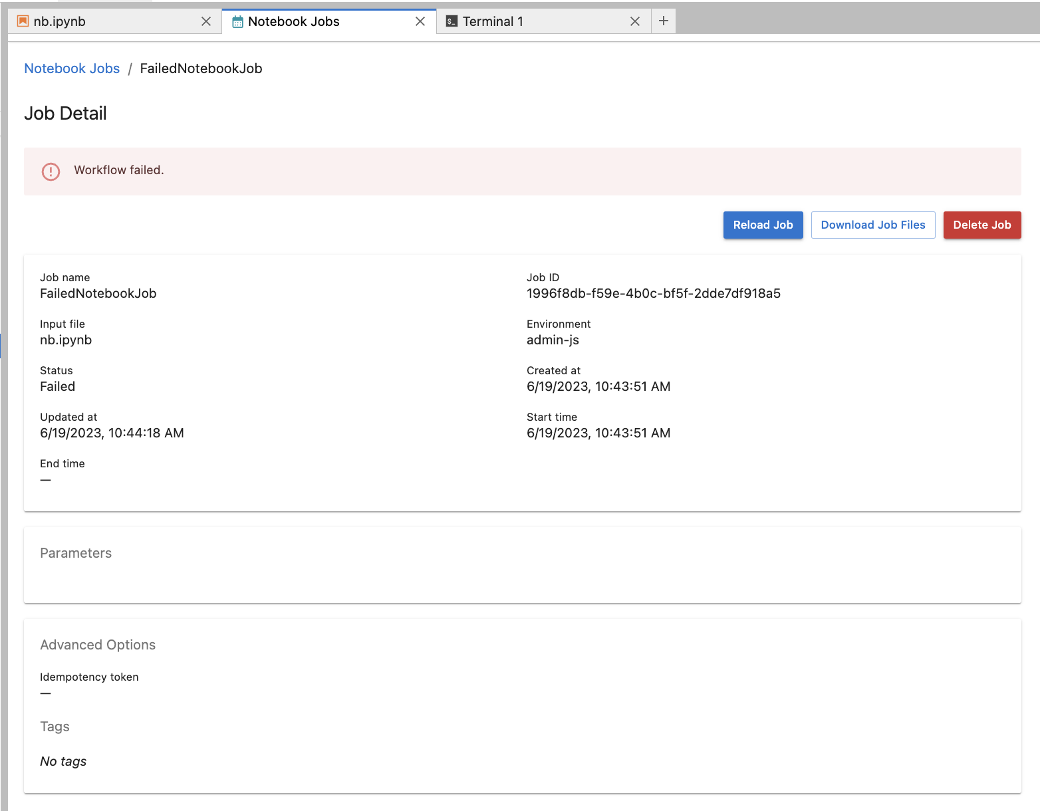1040x811 pixels.
Task: Expand the Parameters section
Action: (76, 552)
